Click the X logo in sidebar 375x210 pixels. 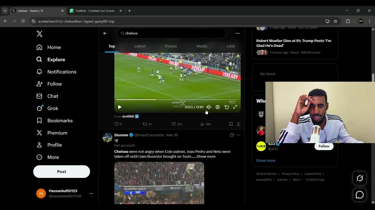tap(40, 34)
